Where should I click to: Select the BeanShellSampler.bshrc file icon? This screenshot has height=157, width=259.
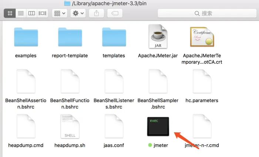point(158,81)
